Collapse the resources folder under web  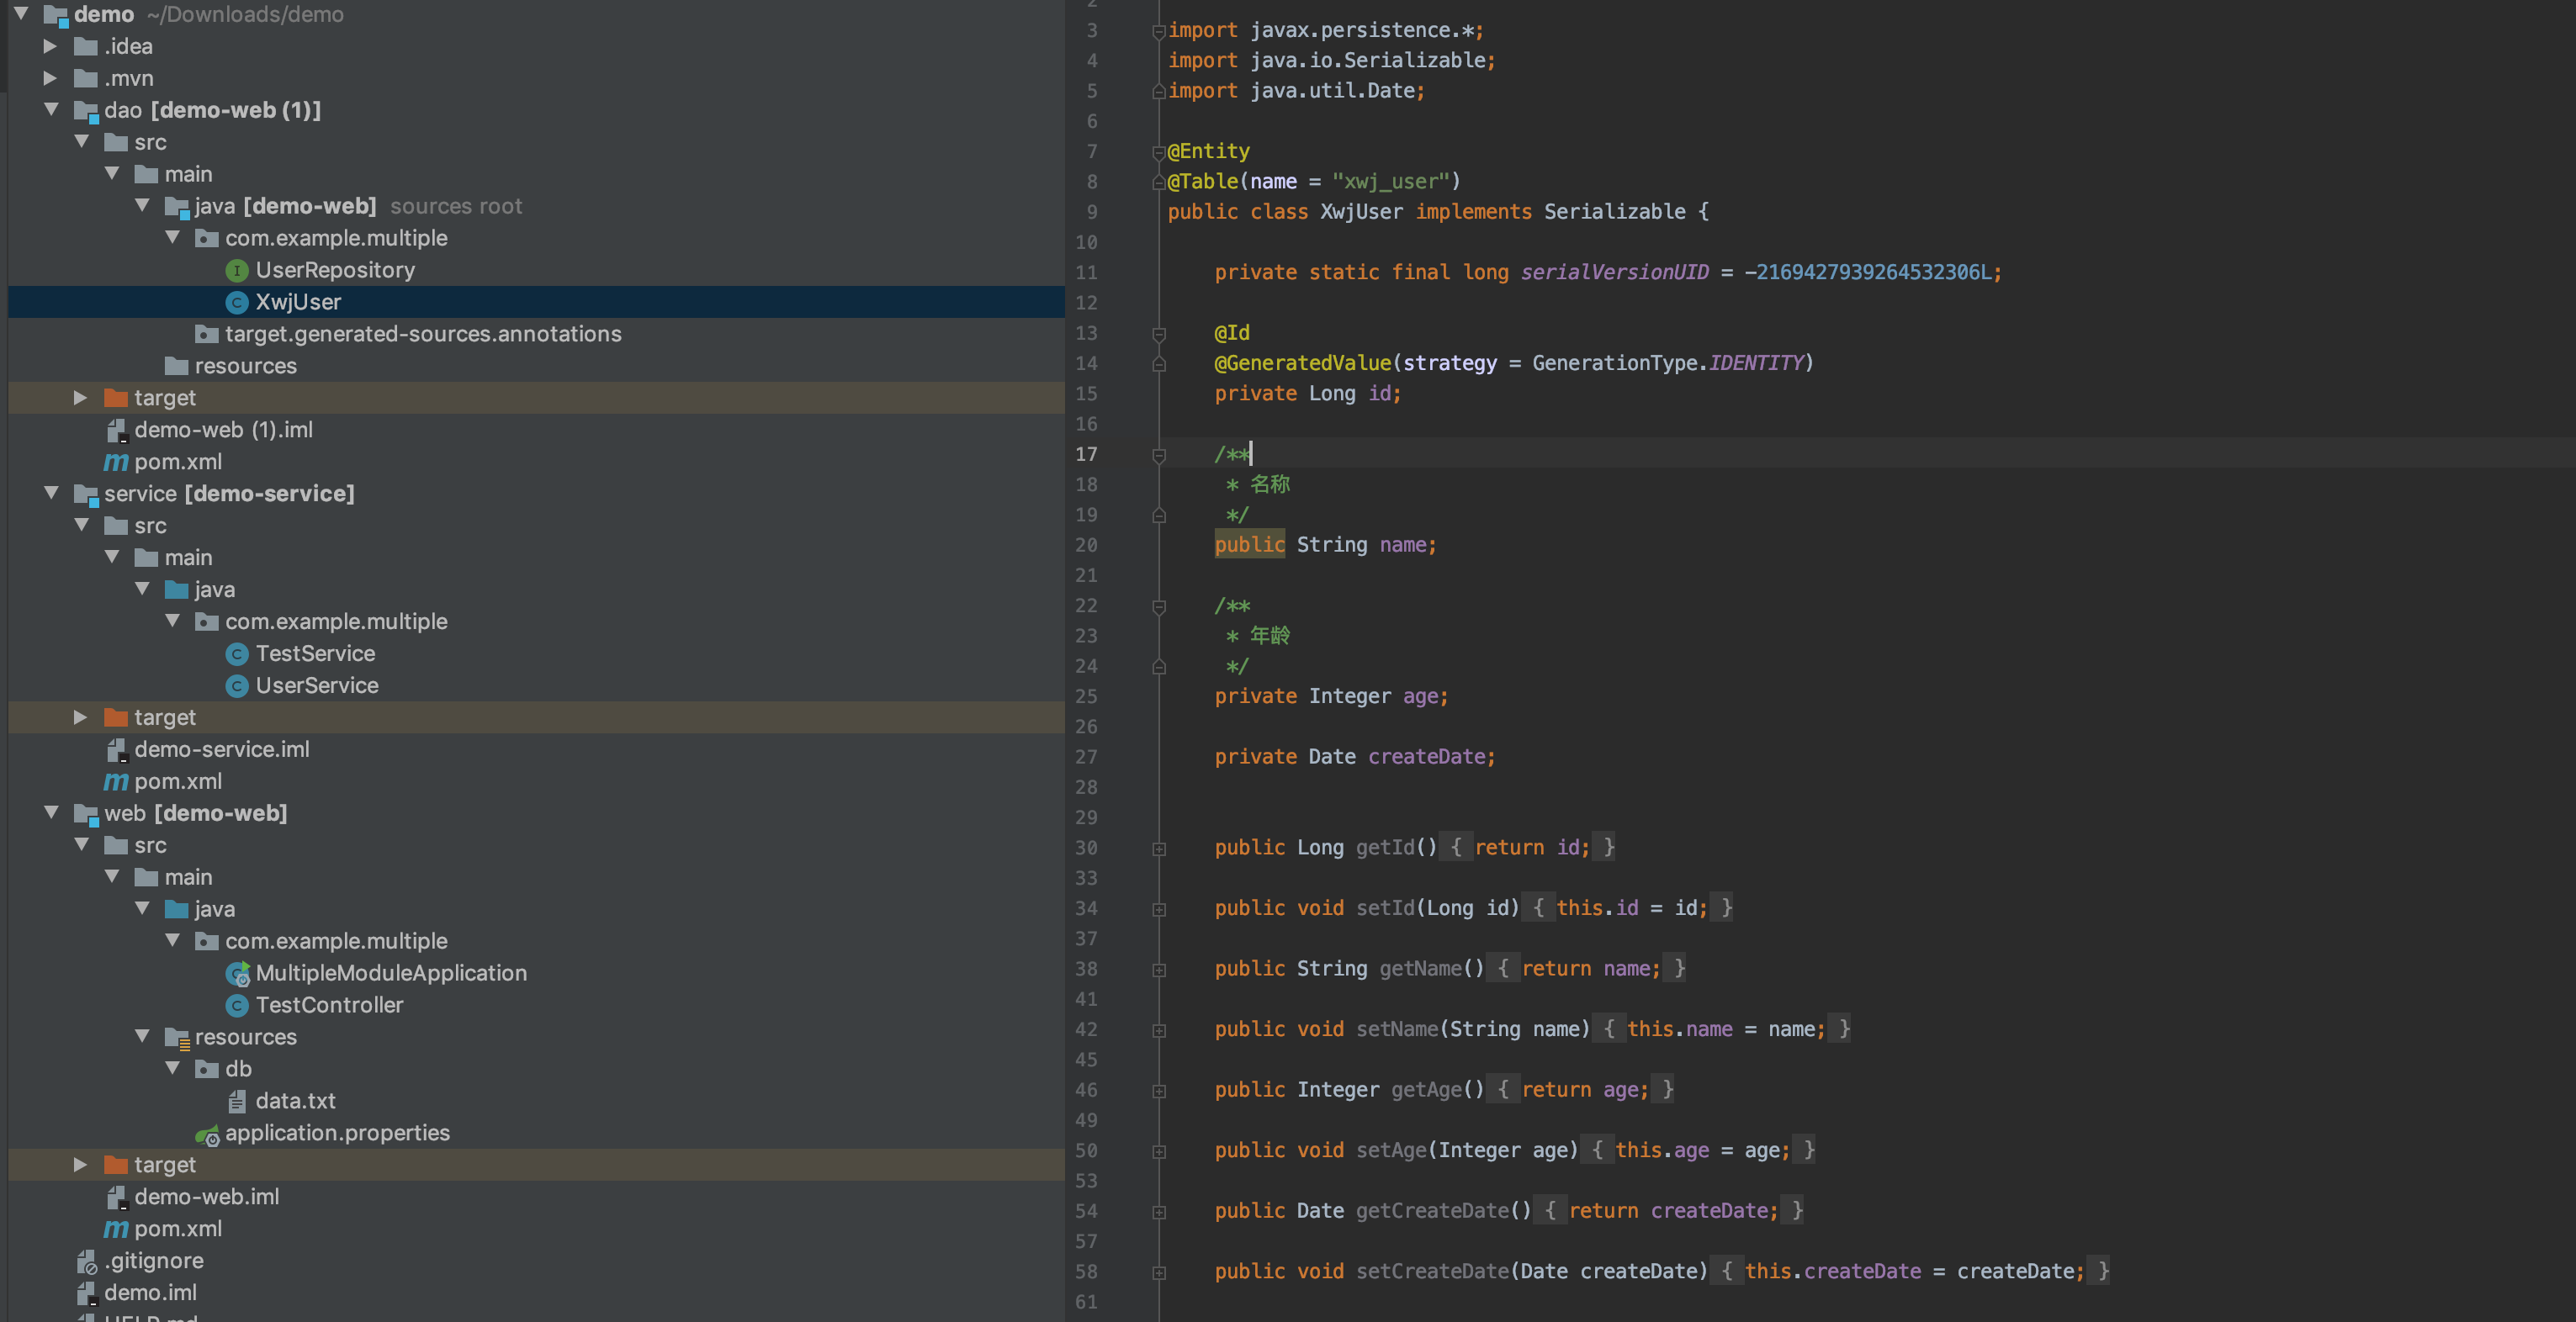(142, 1037)
